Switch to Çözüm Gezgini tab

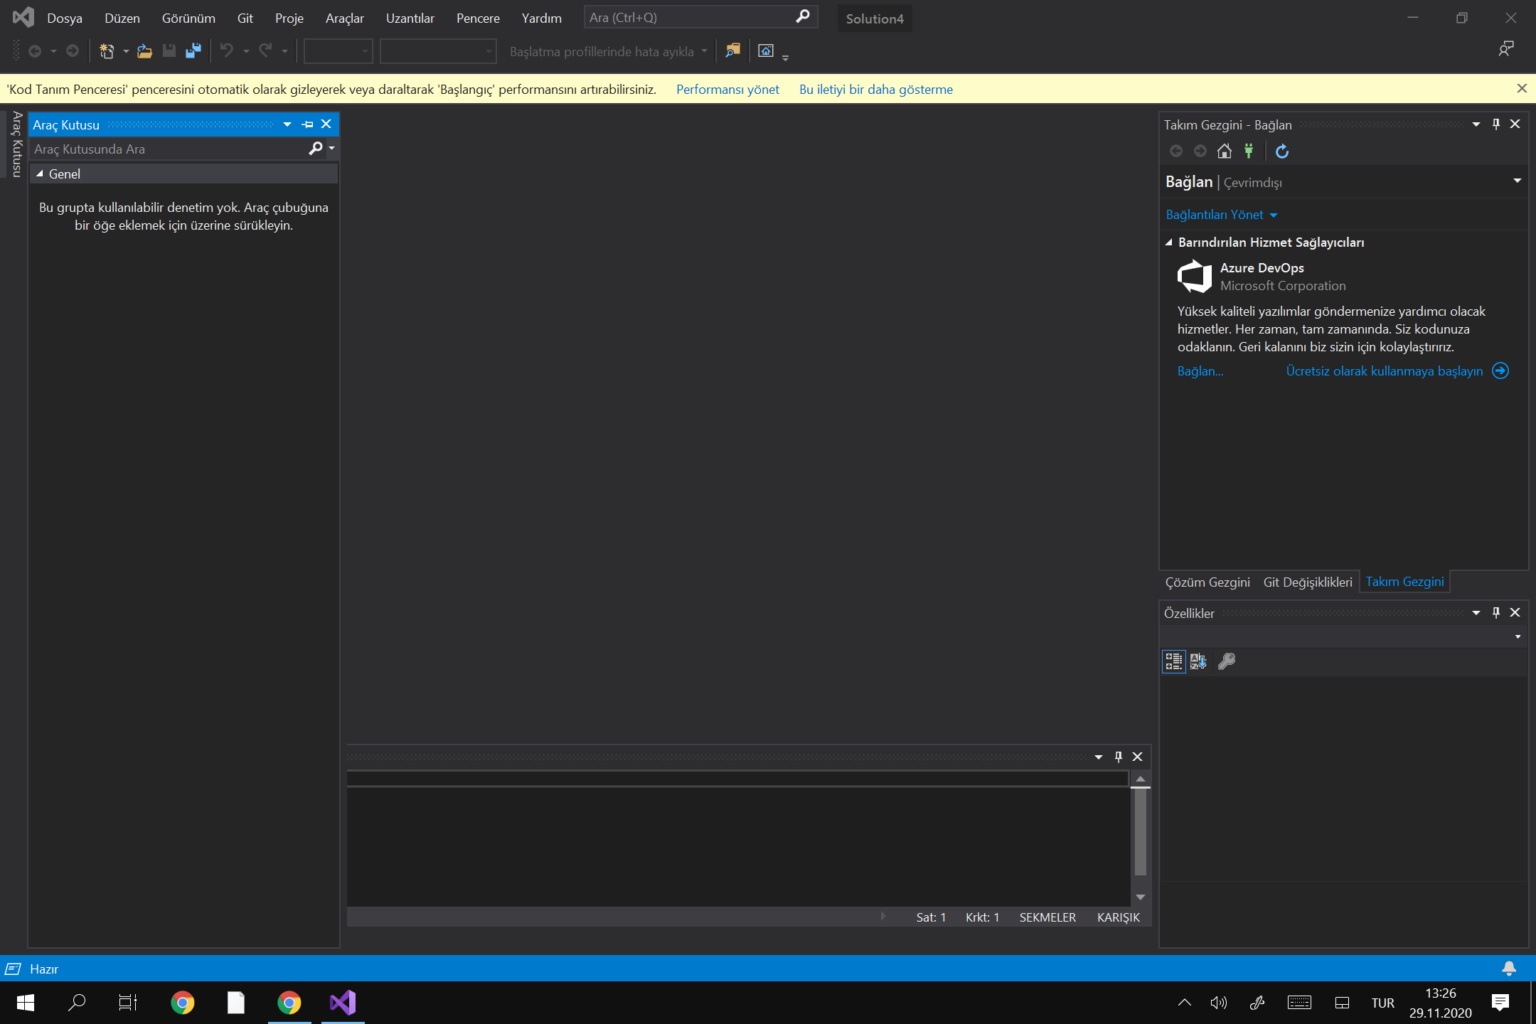pyautogui.click(x=1207, y=582)
